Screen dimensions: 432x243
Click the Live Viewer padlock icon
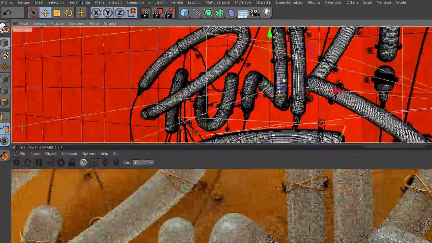72,163
